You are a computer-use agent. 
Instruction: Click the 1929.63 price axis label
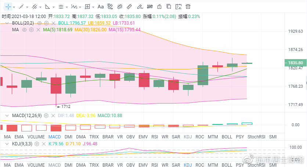(x=296, y=31)
